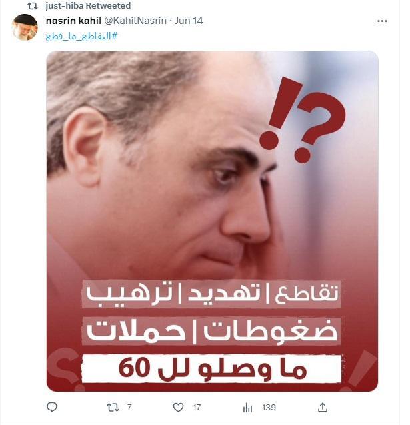
Task: Open the nasrin kahil display name
Action: [x=73, y=21]
